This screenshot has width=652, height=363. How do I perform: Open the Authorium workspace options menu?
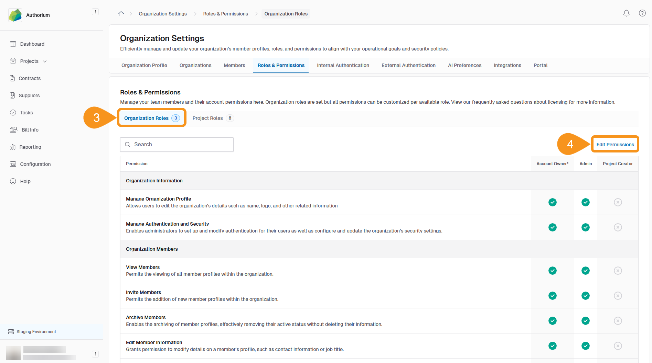(95, 12)
